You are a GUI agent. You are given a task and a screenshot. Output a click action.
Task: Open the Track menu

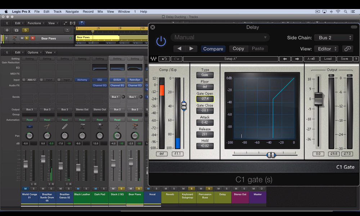(x=57, y=12)
